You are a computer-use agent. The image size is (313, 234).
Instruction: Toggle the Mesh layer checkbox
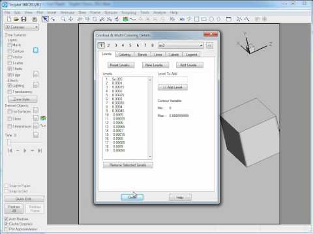pos(9,45)
